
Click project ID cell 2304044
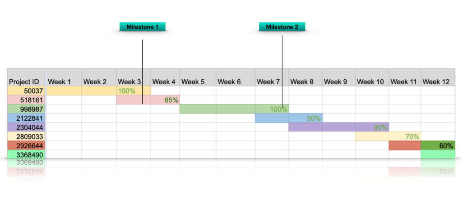[x=26, y=127]
